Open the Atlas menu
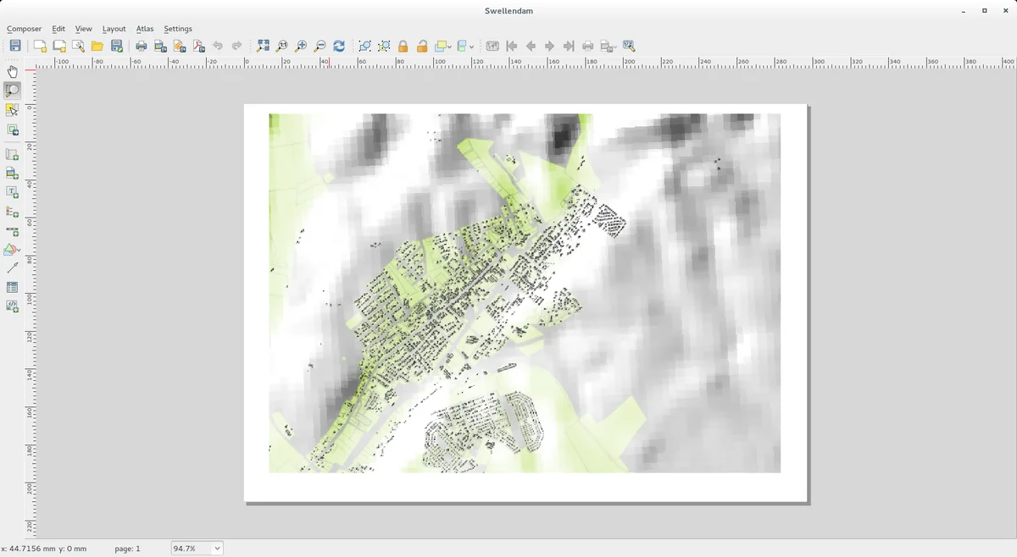 145,29
